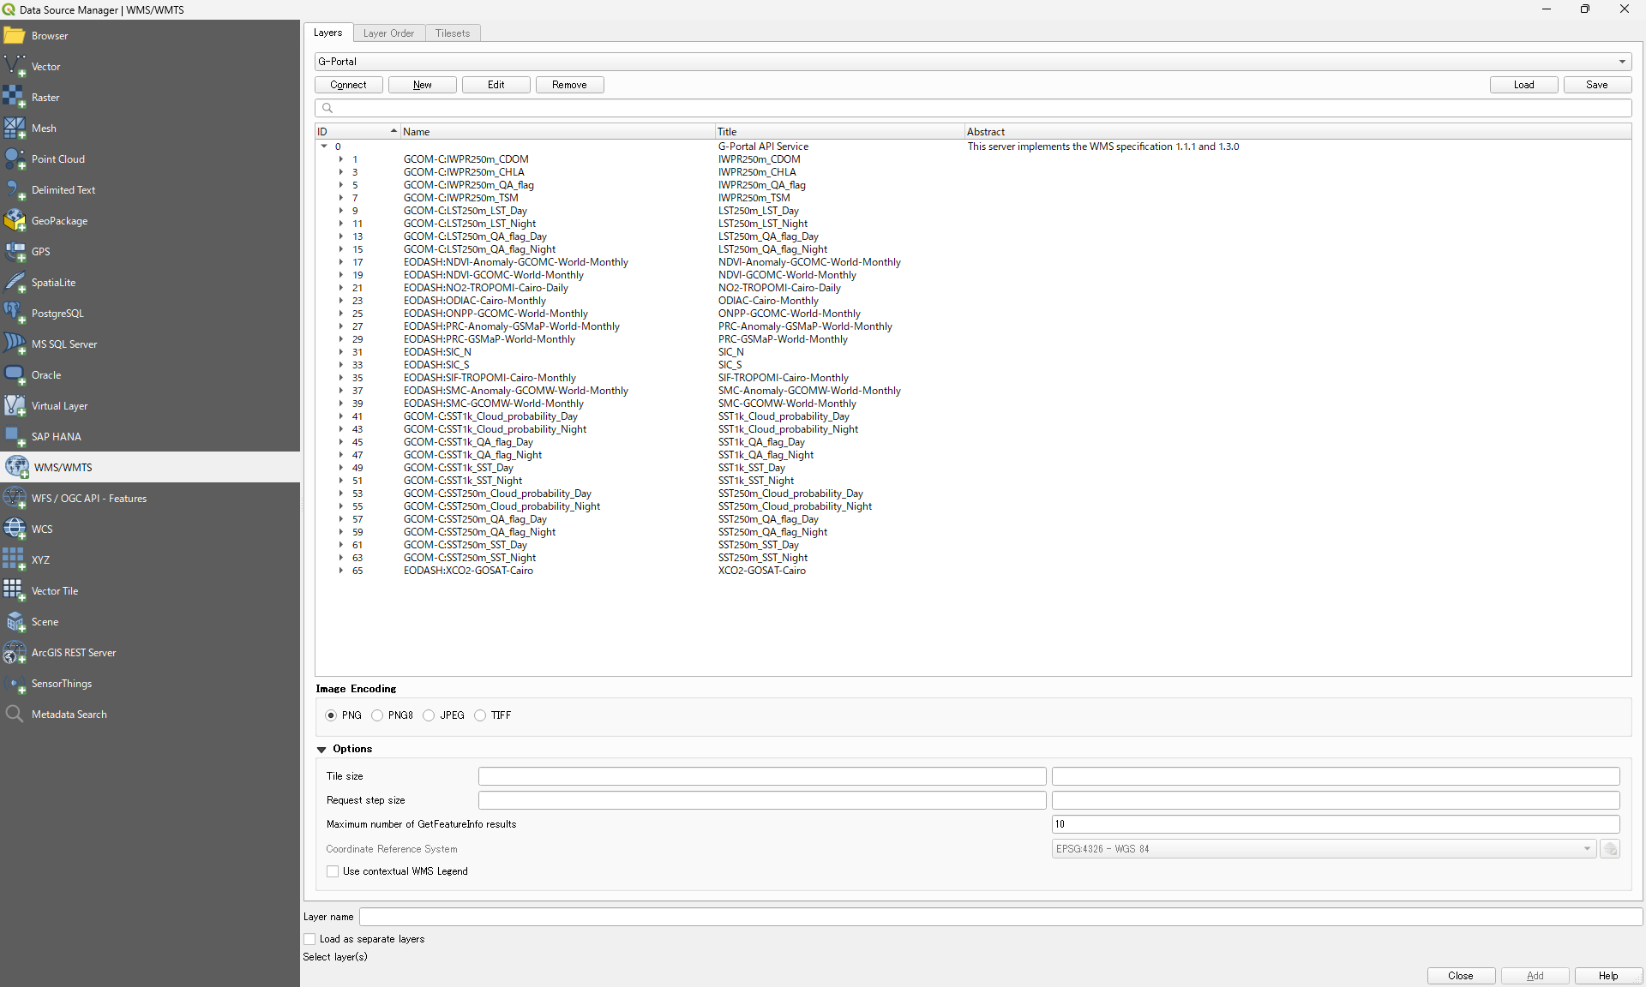Select the ArcGIS REST Server icon
The width and height of the screenshot is (1646, 987).
click(x=15, y=653)
